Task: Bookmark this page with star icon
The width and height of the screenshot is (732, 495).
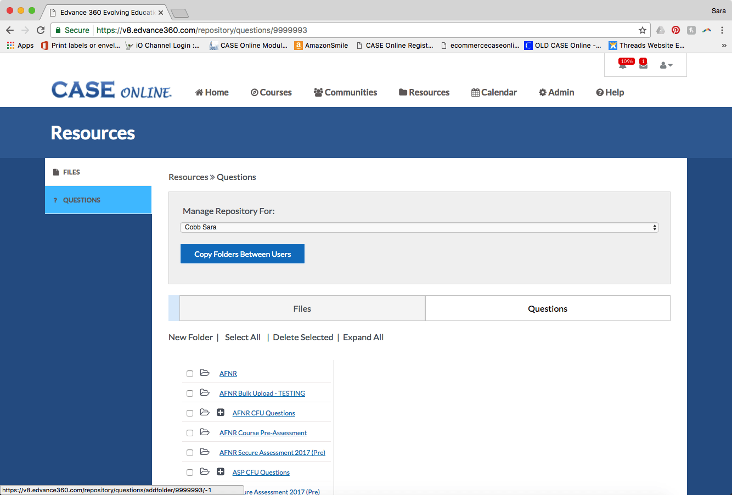Action: click(x=642, y=30)
